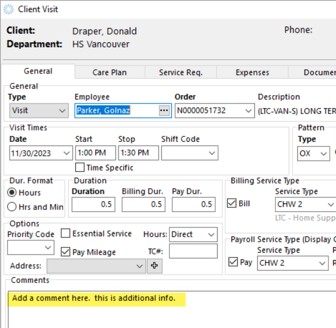The width and height of the screenshot is (336, 328).
Task: Expand the Order number dropdown
Action: (x=248, y=111)
